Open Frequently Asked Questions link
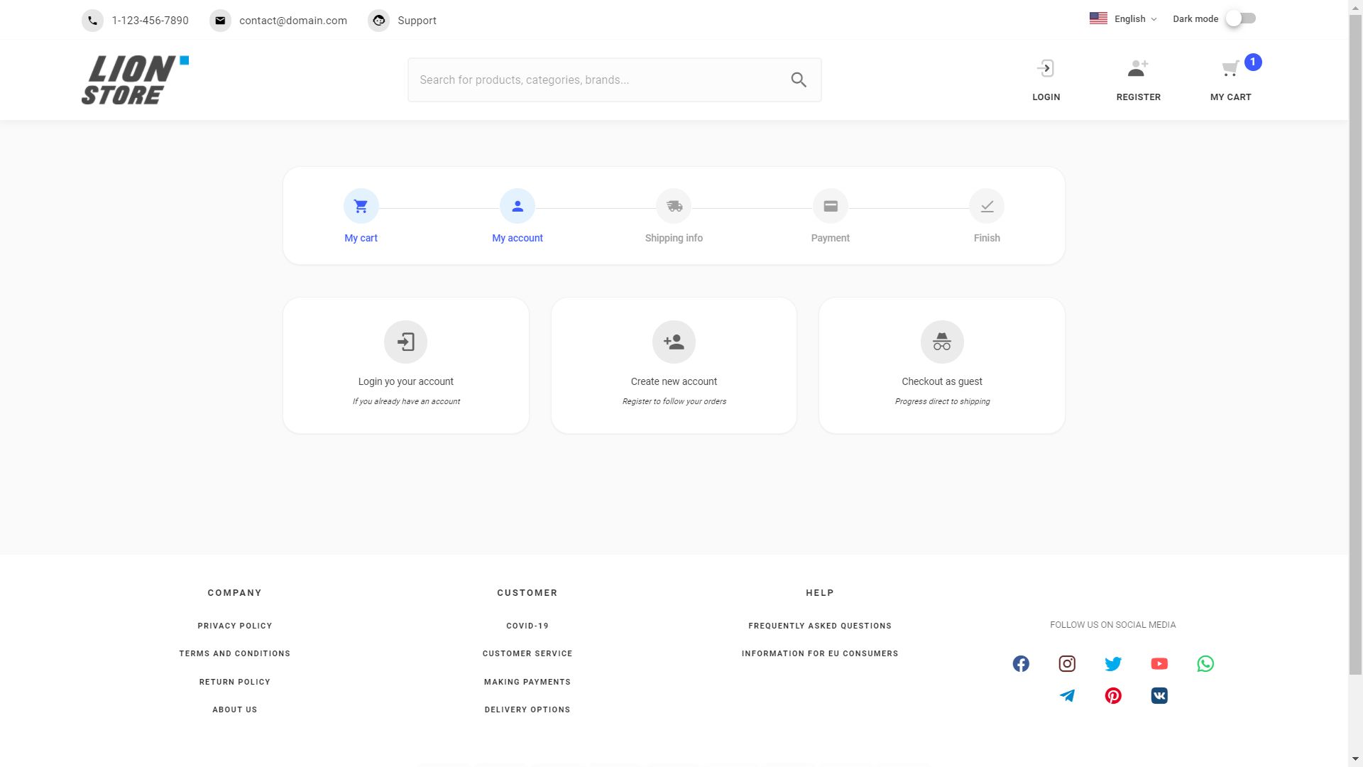Viewport: 1363px width, 767px height. [x=820, y=626]
